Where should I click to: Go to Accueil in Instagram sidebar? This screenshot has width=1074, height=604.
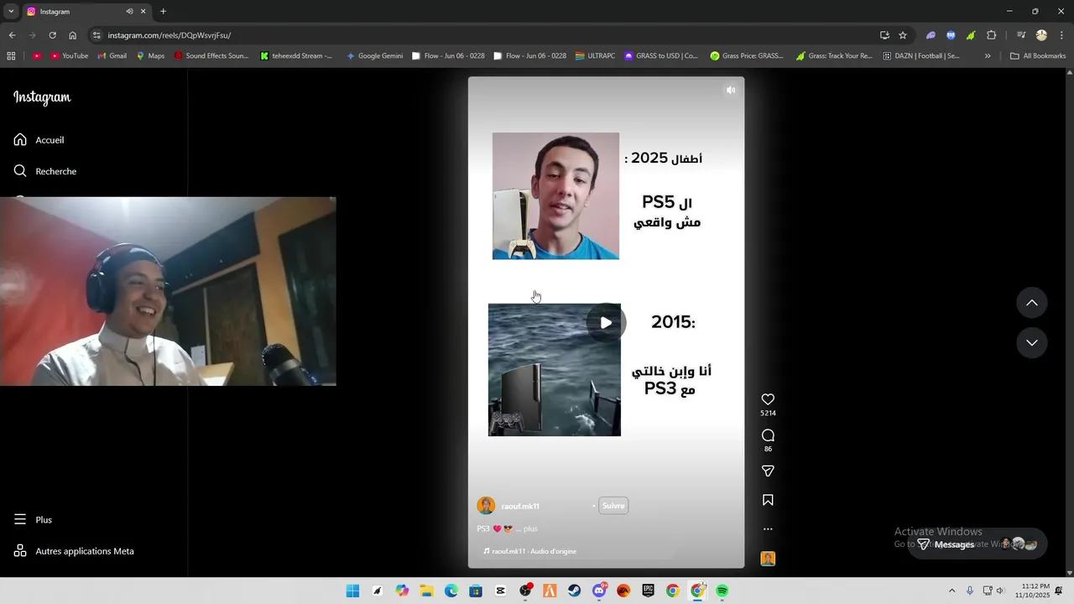[39, 140]
